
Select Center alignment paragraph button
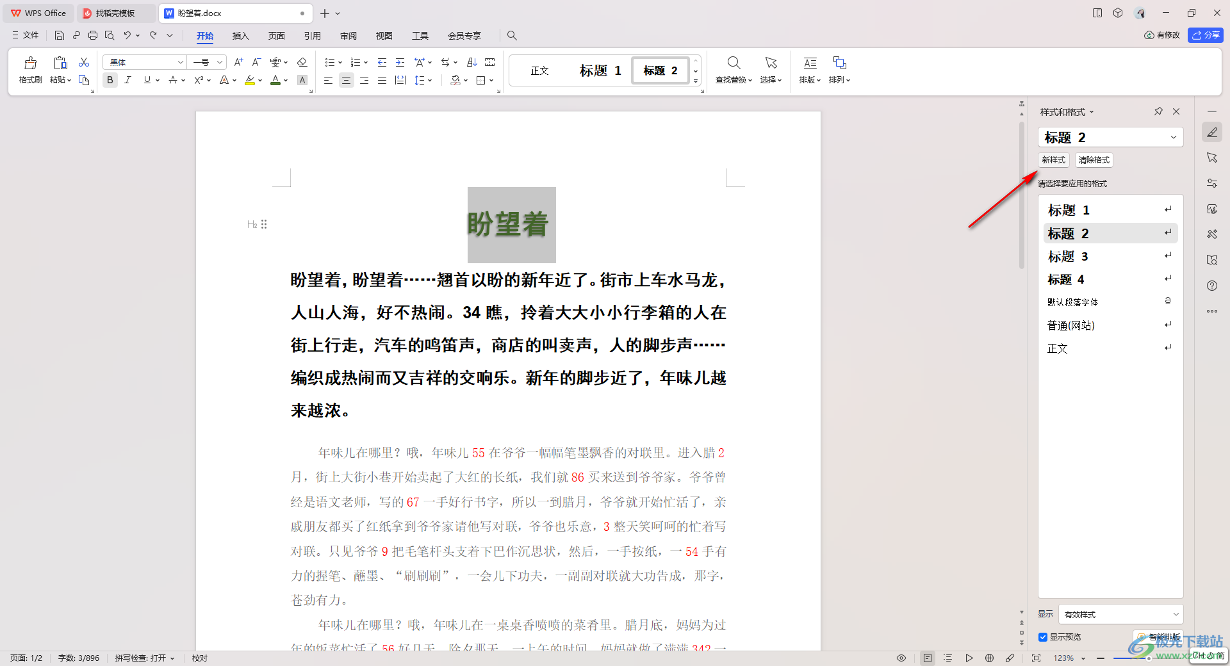click(x=346, y=80)
